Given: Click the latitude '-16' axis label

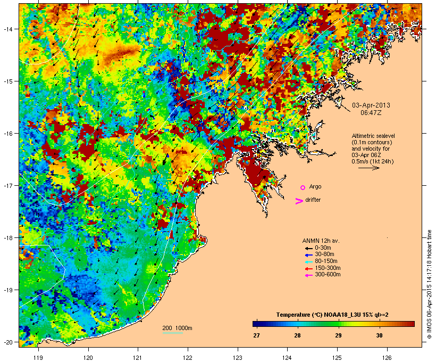Looking at the screenshot, I should tap(7, 134).
